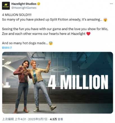The height and width of the screenshot is (123, 115).
Task: Open the three-dot more options menu
Action: tap(111, 4)
